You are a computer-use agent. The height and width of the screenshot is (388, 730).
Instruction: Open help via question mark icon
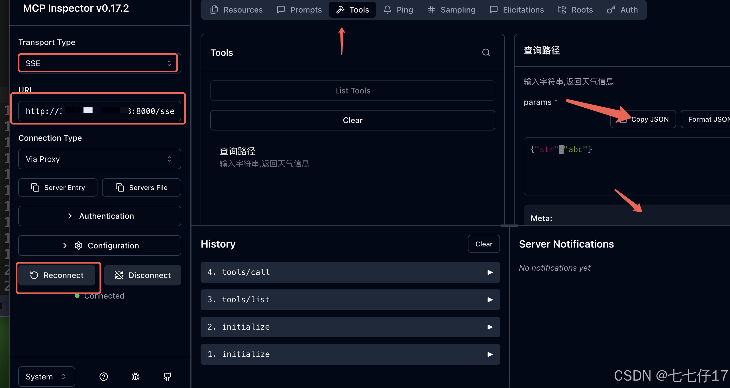[103, 377]
